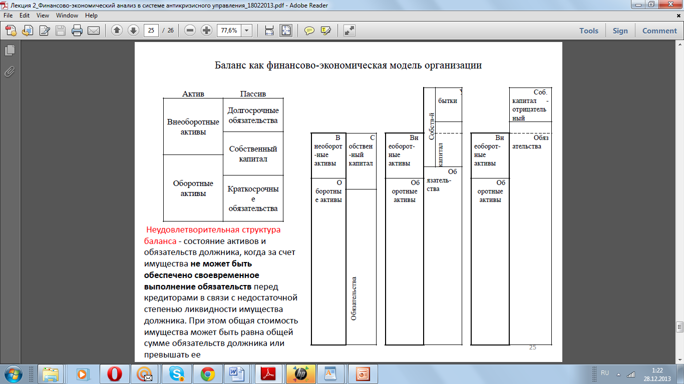This screenshot has height=384, width=684.
Task: Switch to Read Mode view
Action: tap(350, 30)
